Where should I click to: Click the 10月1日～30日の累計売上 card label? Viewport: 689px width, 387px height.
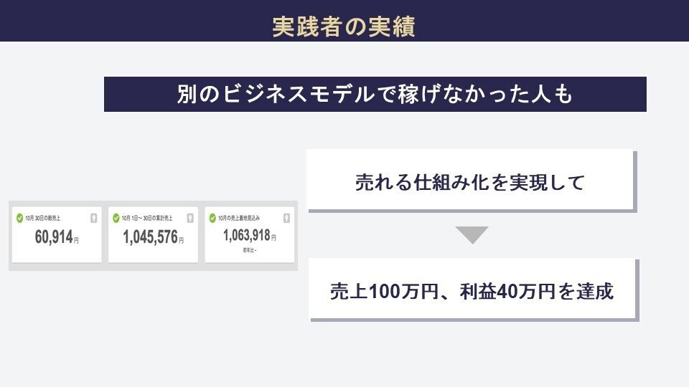[x=146, y=218]
